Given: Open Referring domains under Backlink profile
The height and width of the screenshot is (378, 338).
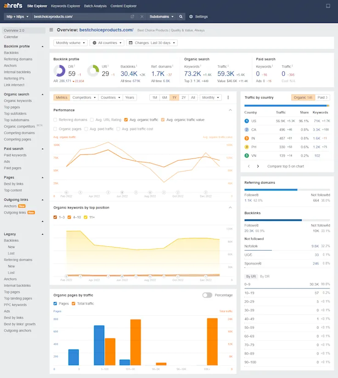Looking at the screenshot, I should [18, 59].
